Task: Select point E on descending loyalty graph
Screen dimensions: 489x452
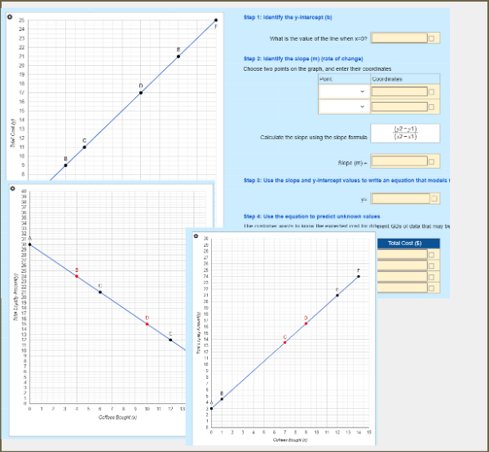Action: (170, 340)
